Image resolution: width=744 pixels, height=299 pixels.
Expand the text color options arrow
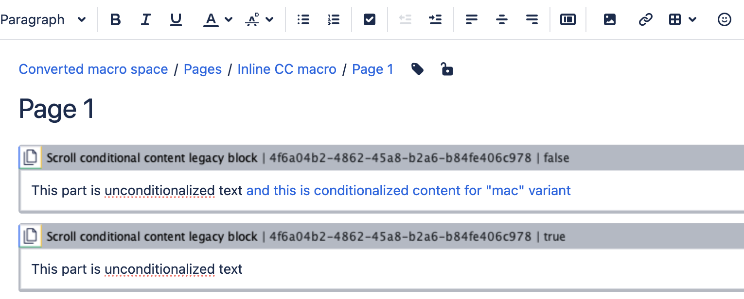tap(229, 19)
